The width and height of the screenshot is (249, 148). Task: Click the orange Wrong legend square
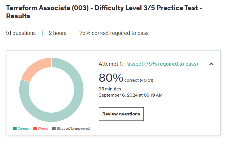pos(35,129)
